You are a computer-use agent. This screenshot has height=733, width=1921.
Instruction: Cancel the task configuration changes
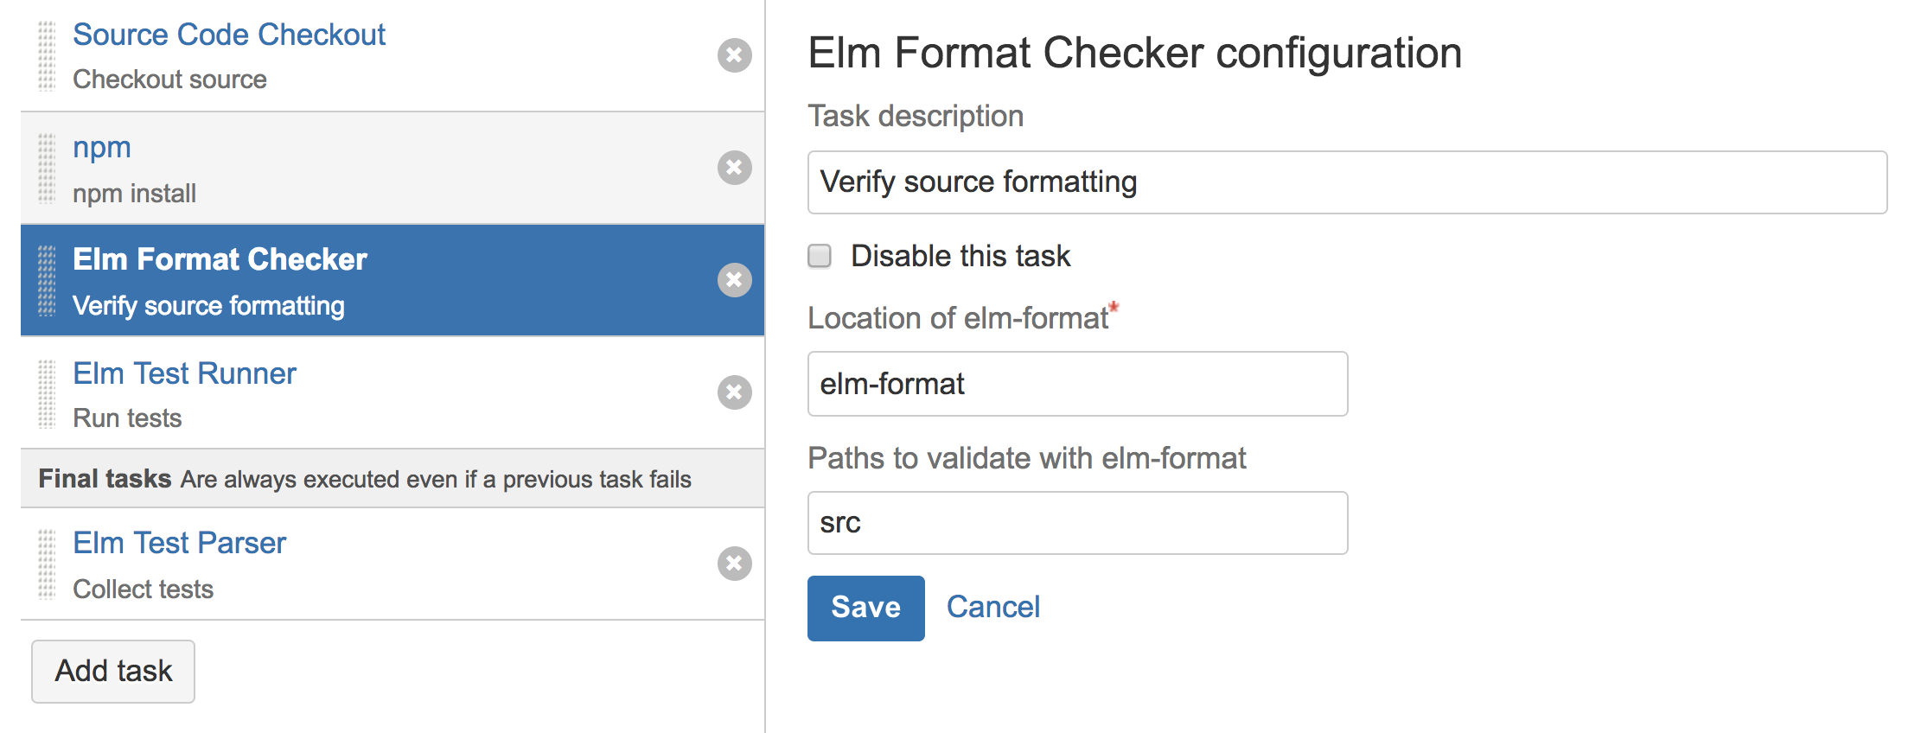[x=992, y=608]
